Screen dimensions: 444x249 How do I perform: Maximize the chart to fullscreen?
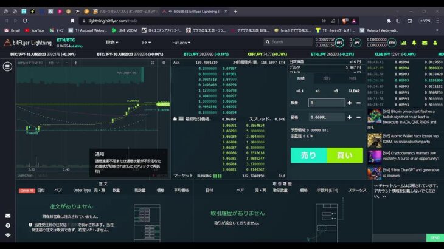click(153, 63)
